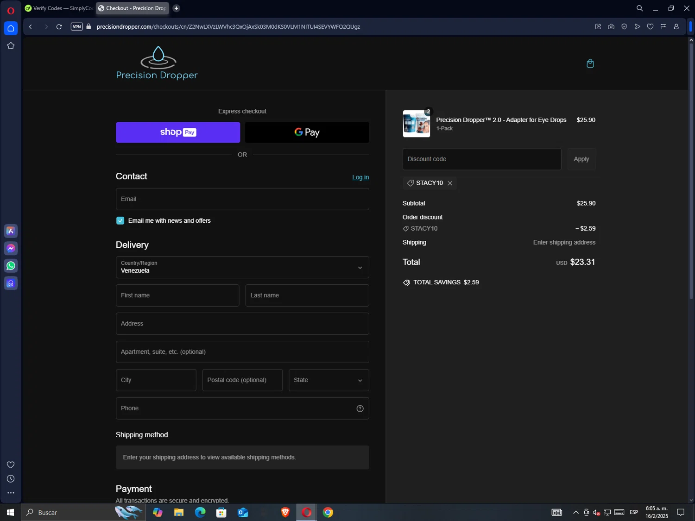Open Messenger in the sidebar
The width and height of the screenshot is (695, 521).
pos(11,248)
